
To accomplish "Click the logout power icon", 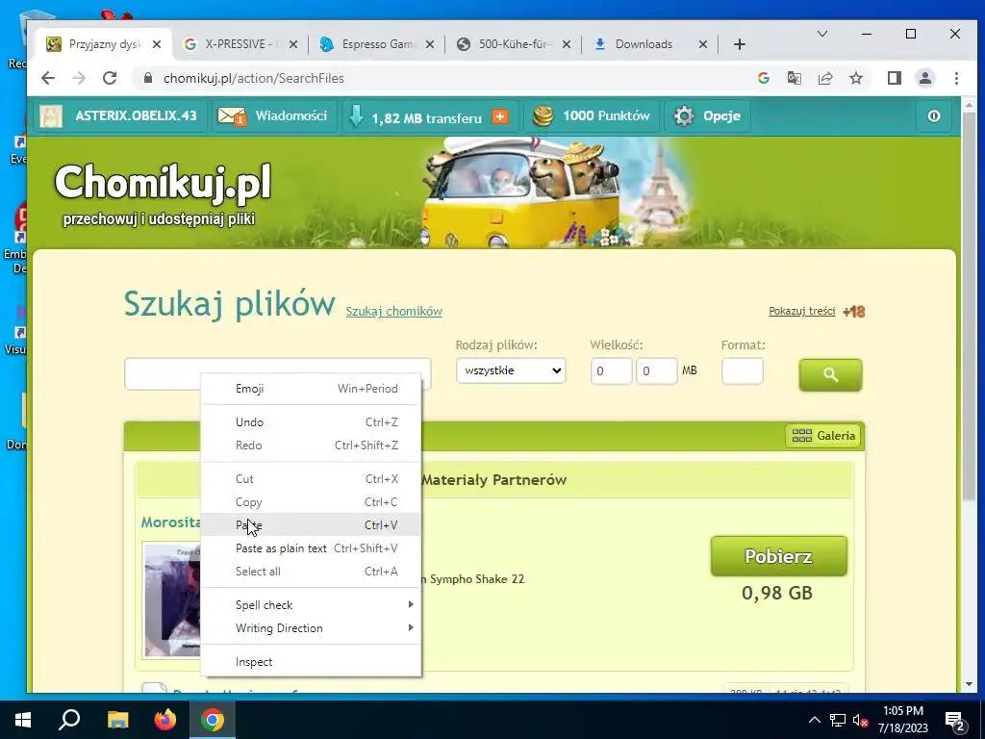I will click(933, 115).
